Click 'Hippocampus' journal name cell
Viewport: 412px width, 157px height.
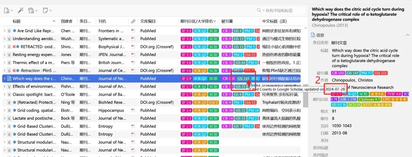tap(111, 110)
